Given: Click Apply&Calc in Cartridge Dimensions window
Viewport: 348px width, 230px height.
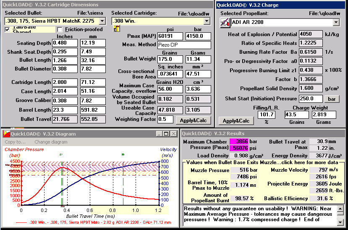Looking at the screenshot, I should point(193,120).
